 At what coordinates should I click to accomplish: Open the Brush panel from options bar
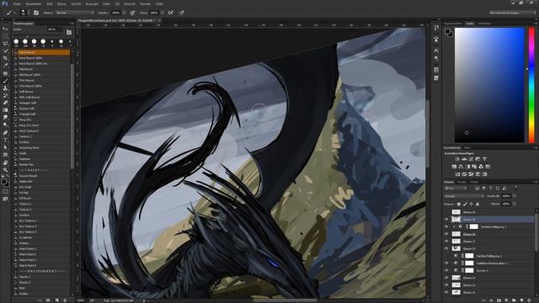36,13
